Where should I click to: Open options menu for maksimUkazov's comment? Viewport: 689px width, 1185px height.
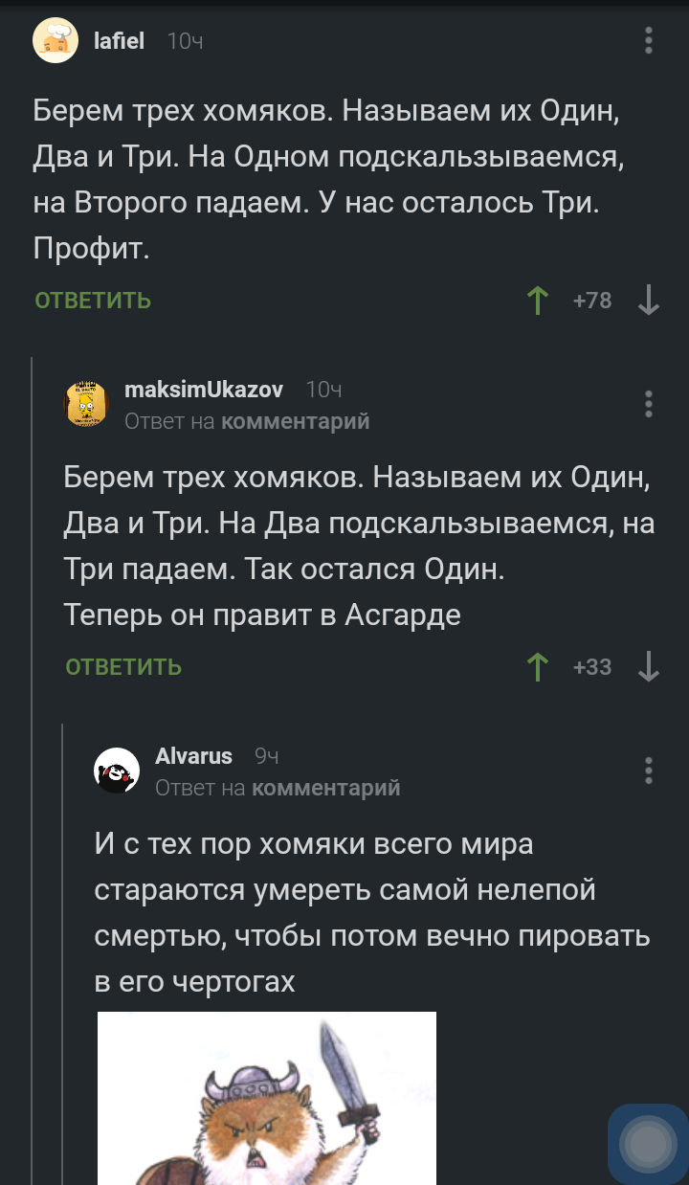pos(649,403)
